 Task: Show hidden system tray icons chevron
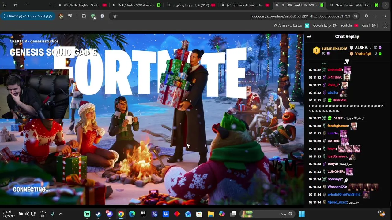click(x=61, y=214)
